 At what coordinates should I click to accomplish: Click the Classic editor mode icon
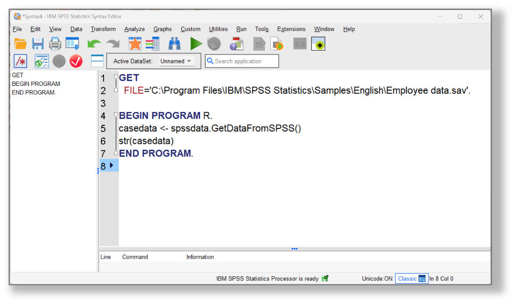(422, 279)
